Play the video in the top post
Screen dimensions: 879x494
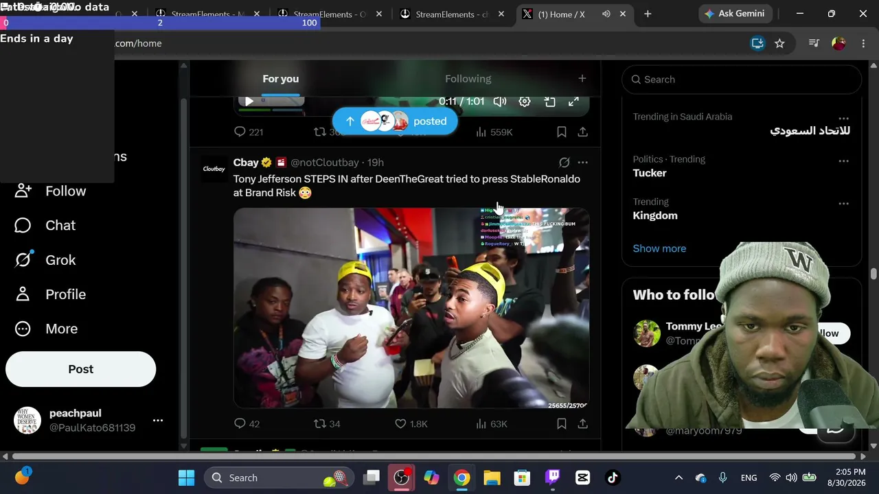pyautogui.click(x=249, y=102)
